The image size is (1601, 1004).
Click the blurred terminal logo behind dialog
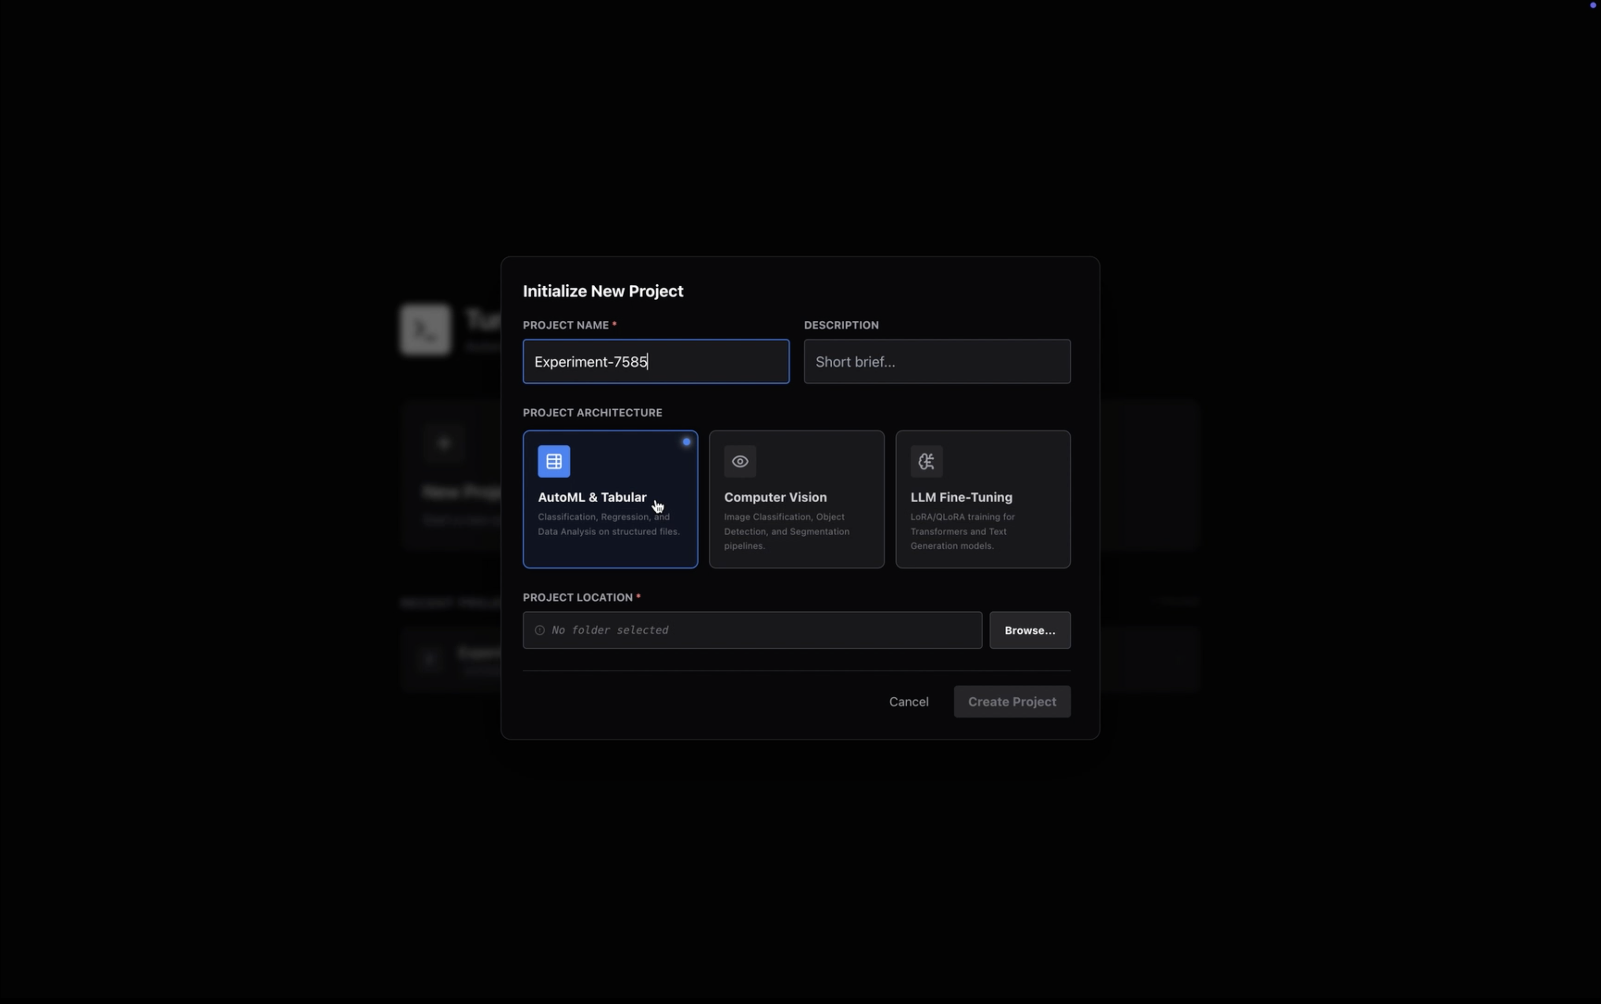(426, 329)
